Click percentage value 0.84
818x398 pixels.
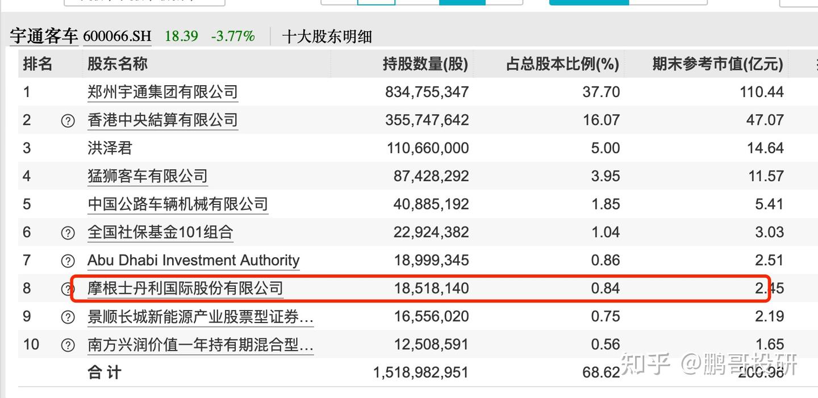tap(606, 288)
